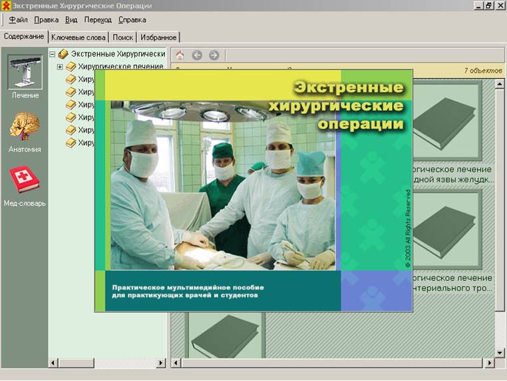
Task: Click the Back arrow navigation icon
Action: 197,55
